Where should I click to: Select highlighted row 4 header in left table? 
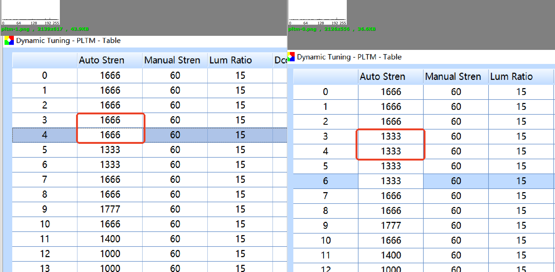45,135
